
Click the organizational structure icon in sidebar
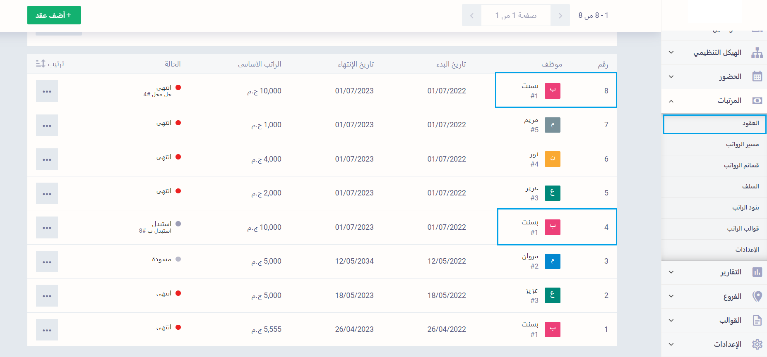[x=757, y=53]
